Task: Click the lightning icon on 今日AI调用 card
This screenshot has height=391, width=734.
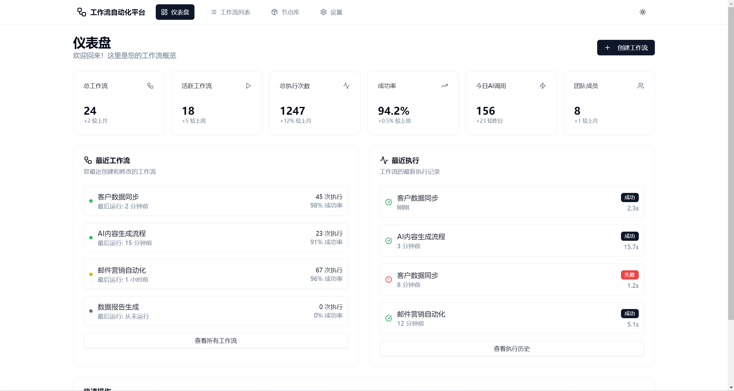Action: click(543, 86)
